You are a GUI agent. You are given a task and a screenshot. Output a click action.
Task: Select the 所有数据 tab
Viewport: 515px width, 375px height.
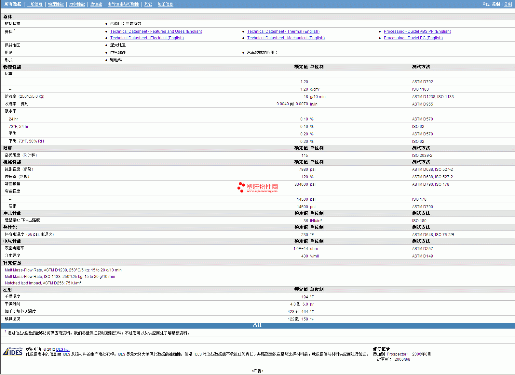pyautogui.click(x=13, y=4)
